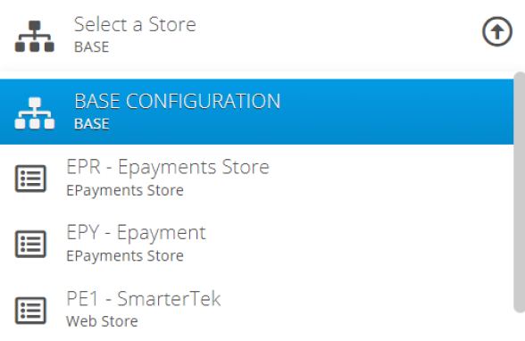Click empty blue area of highlighted BASE CONFIGURATION row
The image size is (525, 341).
click(395, 112)
